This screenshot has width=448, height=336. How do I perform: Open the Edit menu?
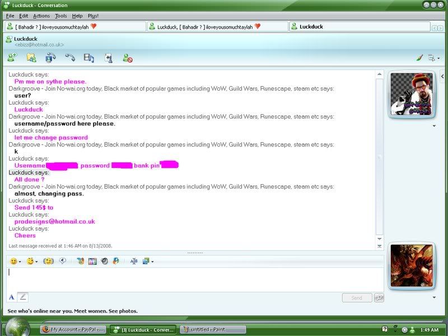click(24, 16)
